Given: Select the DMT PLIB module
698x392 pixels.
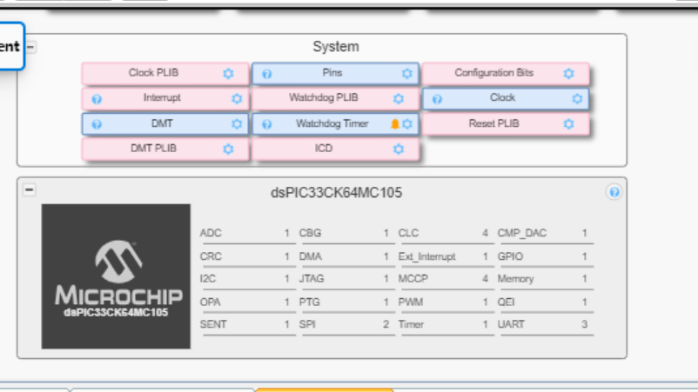Looking at the screenshot, I should [x=165, y=149].
